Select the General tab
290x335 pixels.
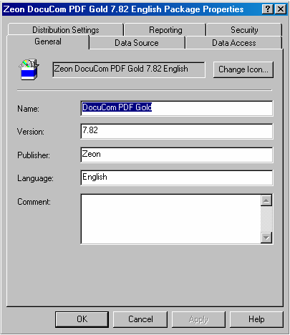[x=48, y=42]
